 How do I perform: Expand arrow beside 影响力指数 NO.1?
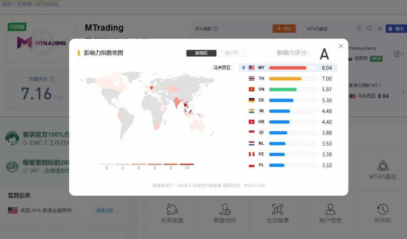[x=403, y=91]
